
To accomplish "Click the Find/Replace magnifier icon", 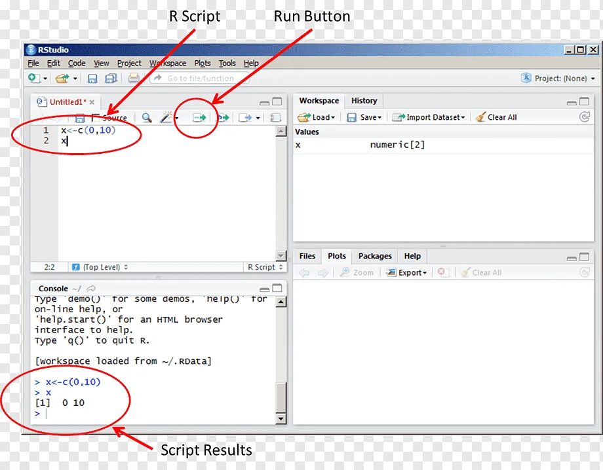I will tap(147, 118).
